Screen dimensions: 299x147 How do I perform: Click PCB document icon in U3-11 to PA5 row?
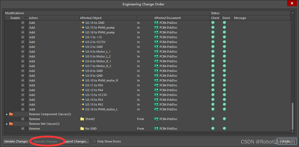[x=156, y=85]
